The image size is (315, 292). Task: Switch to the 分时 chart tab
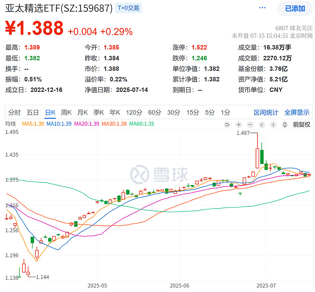tap(14, 112)
